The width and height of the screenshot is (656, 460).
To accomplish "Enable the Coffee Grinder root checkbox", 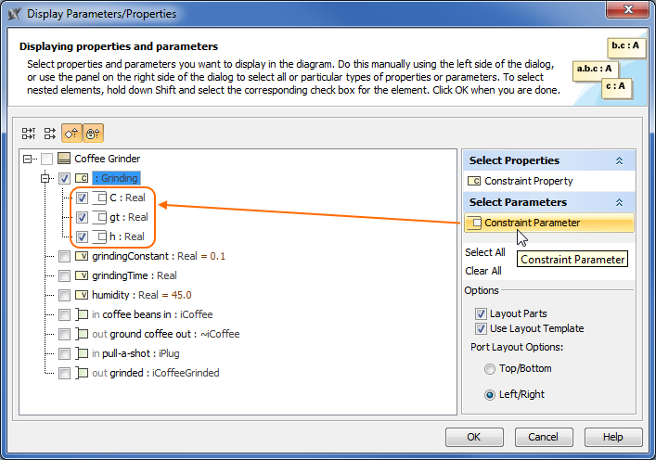I will (x=47, y=160).
